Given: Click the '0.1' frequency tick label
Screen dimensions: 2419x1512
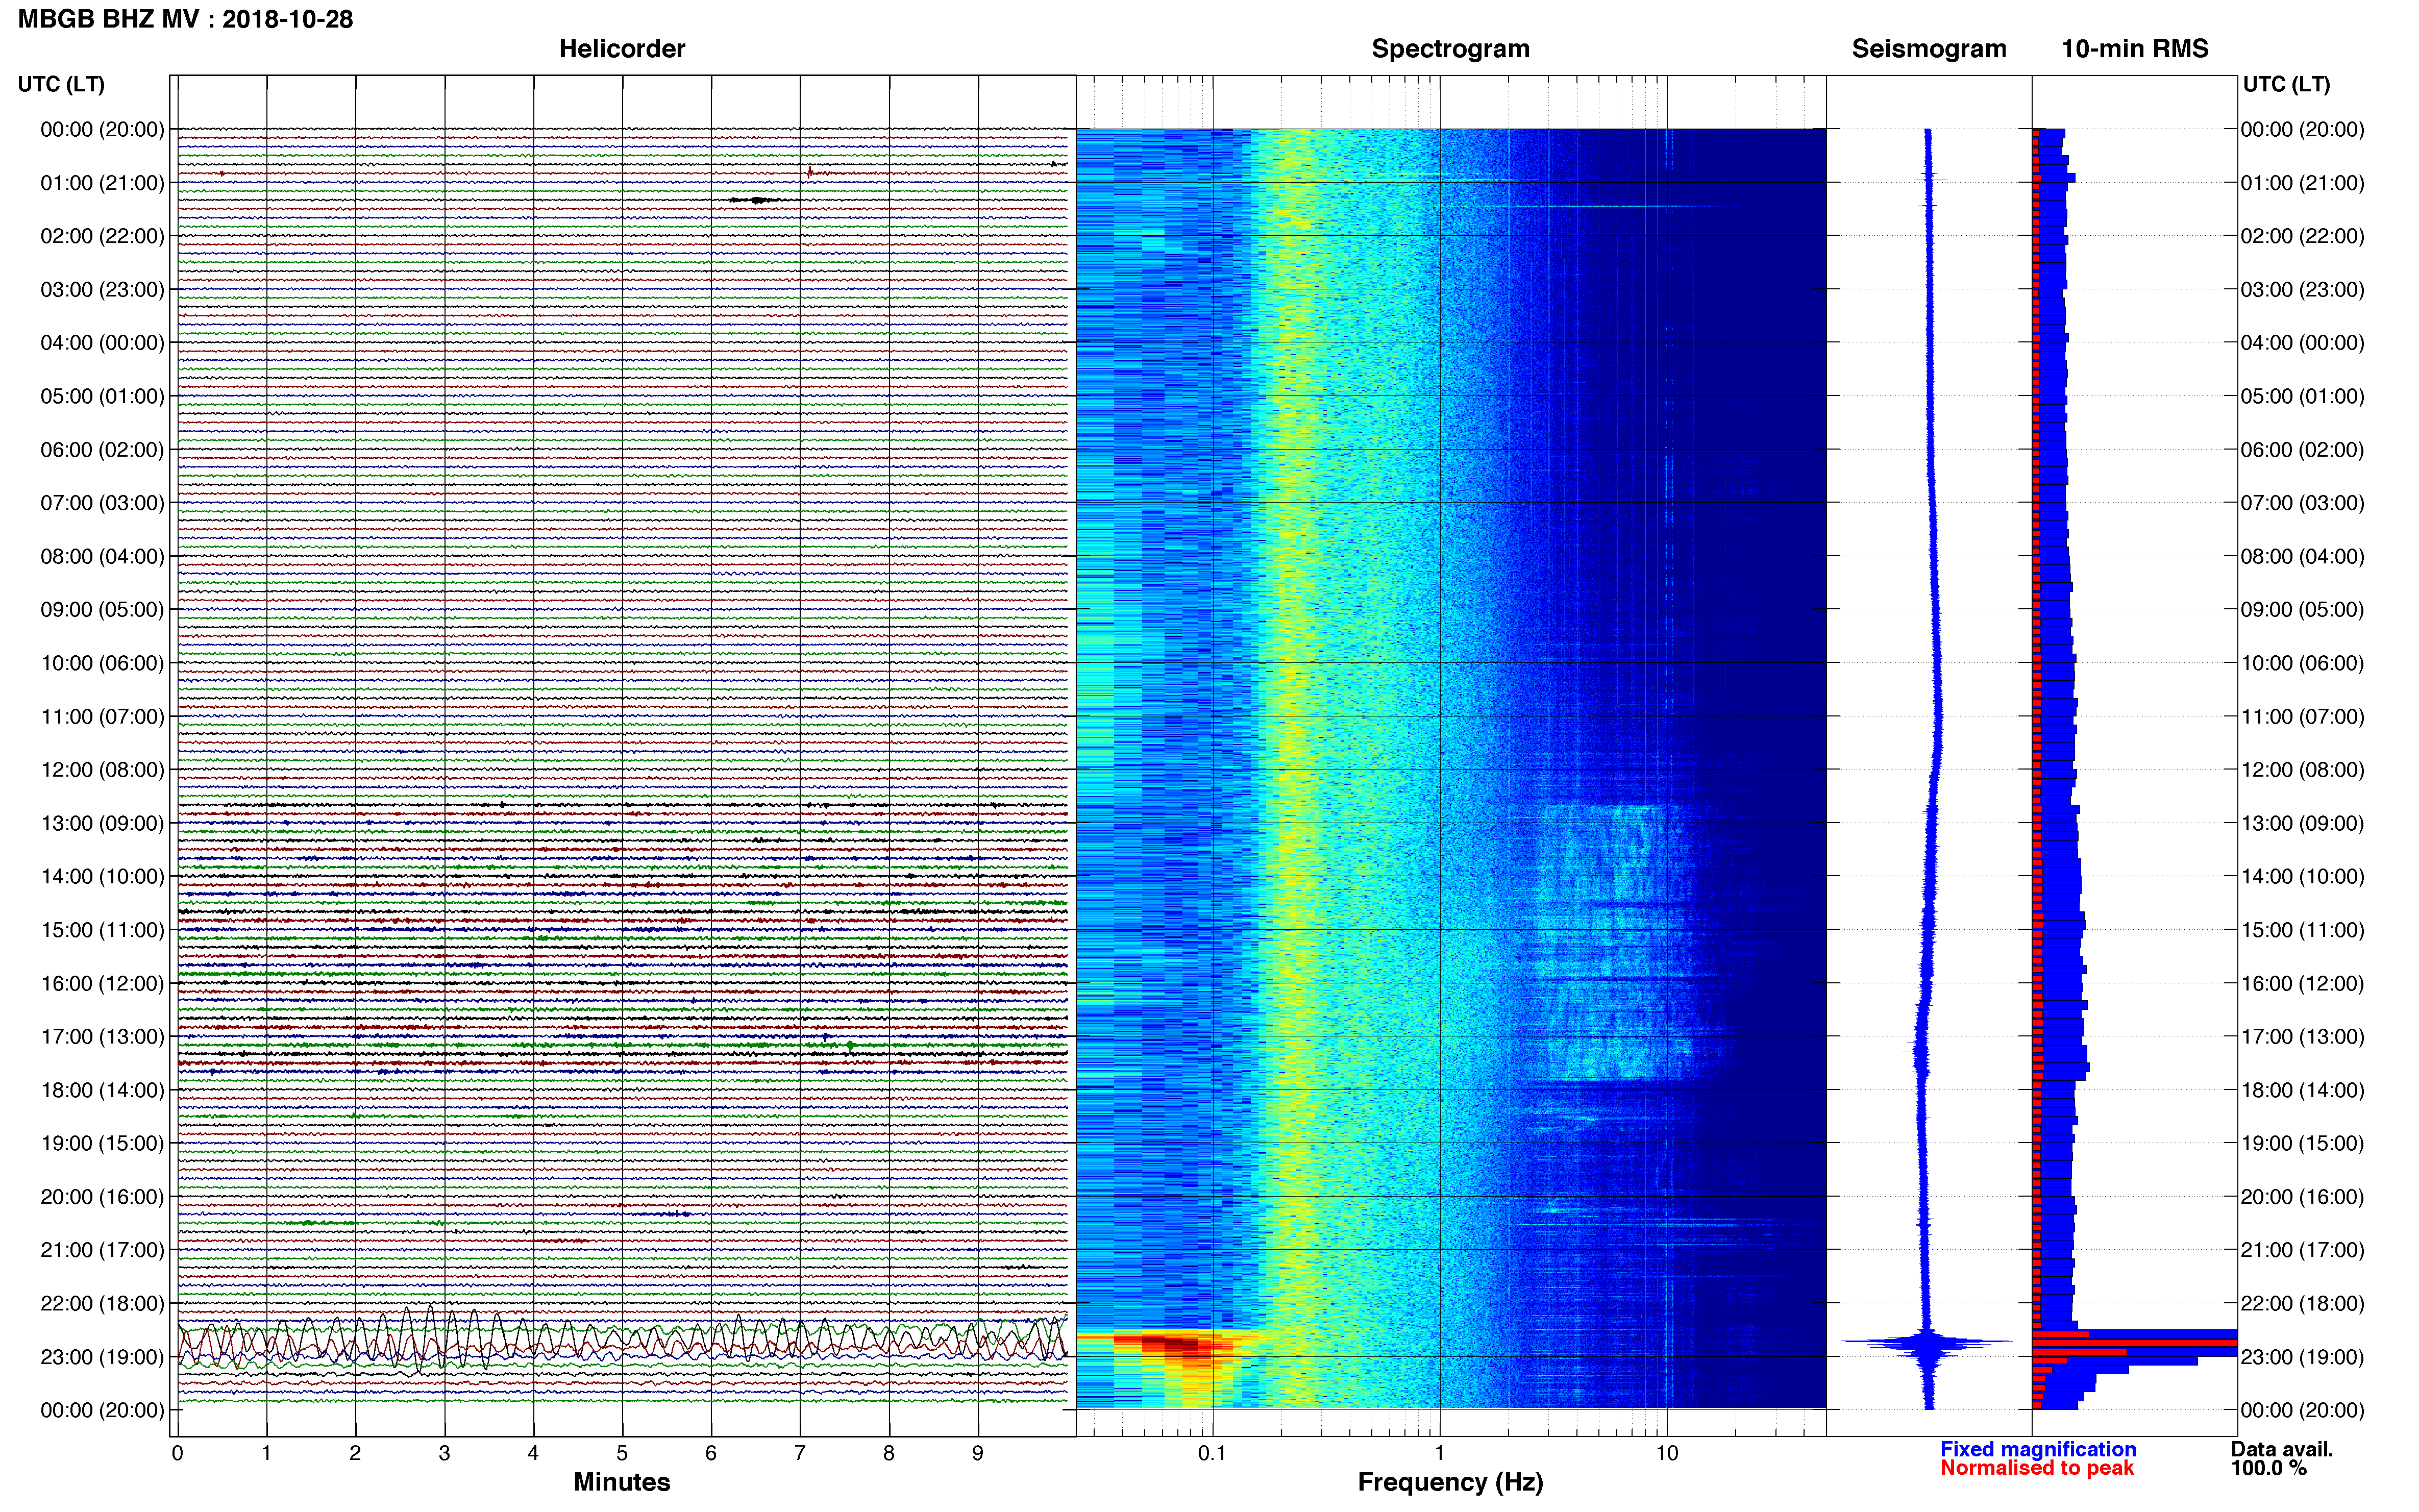Looking at the screenshot, I should point(1212,1452).
